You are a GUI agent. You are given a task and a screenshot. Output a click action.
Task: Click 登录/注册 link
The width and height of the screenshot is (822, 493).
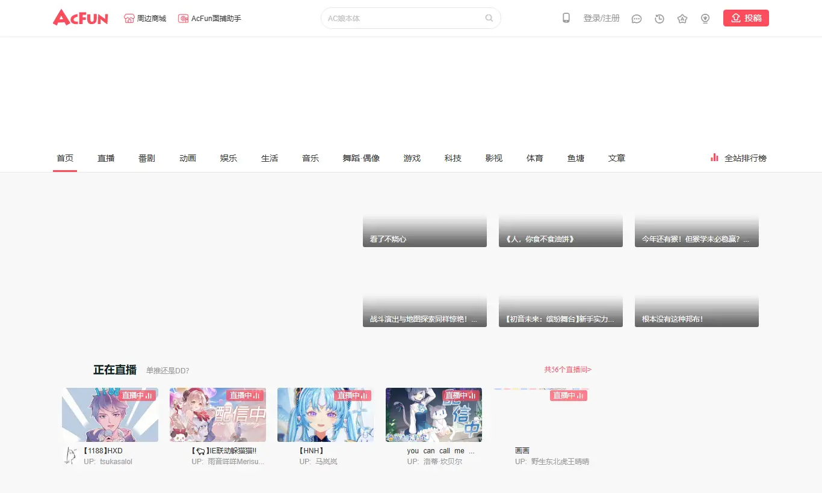click(x=601, y=19)
